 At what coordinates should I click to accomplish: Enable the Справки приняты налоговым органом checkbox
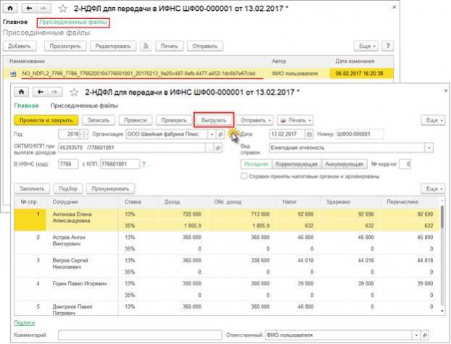[244, 177]
